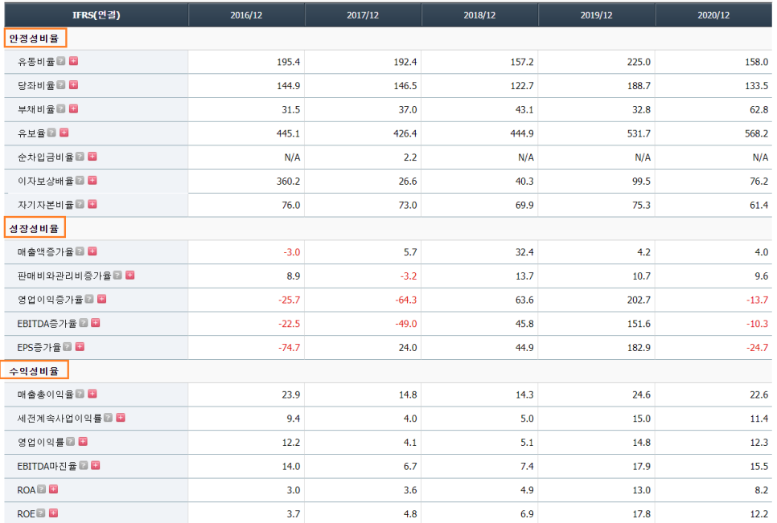Select the 수익성비율 section heading
777x523 pixels.
pyautogui.click(x=35, y=370)
